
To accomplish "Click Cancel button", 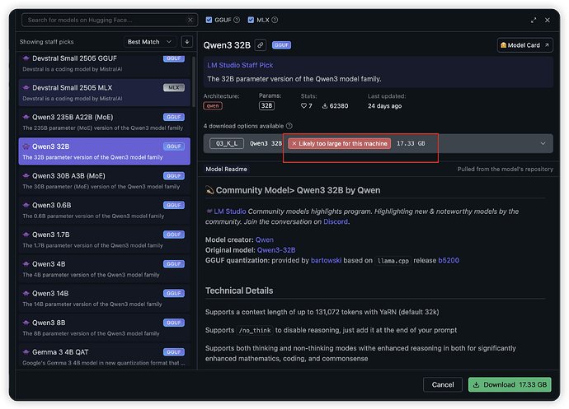I will tap(443, 385).
